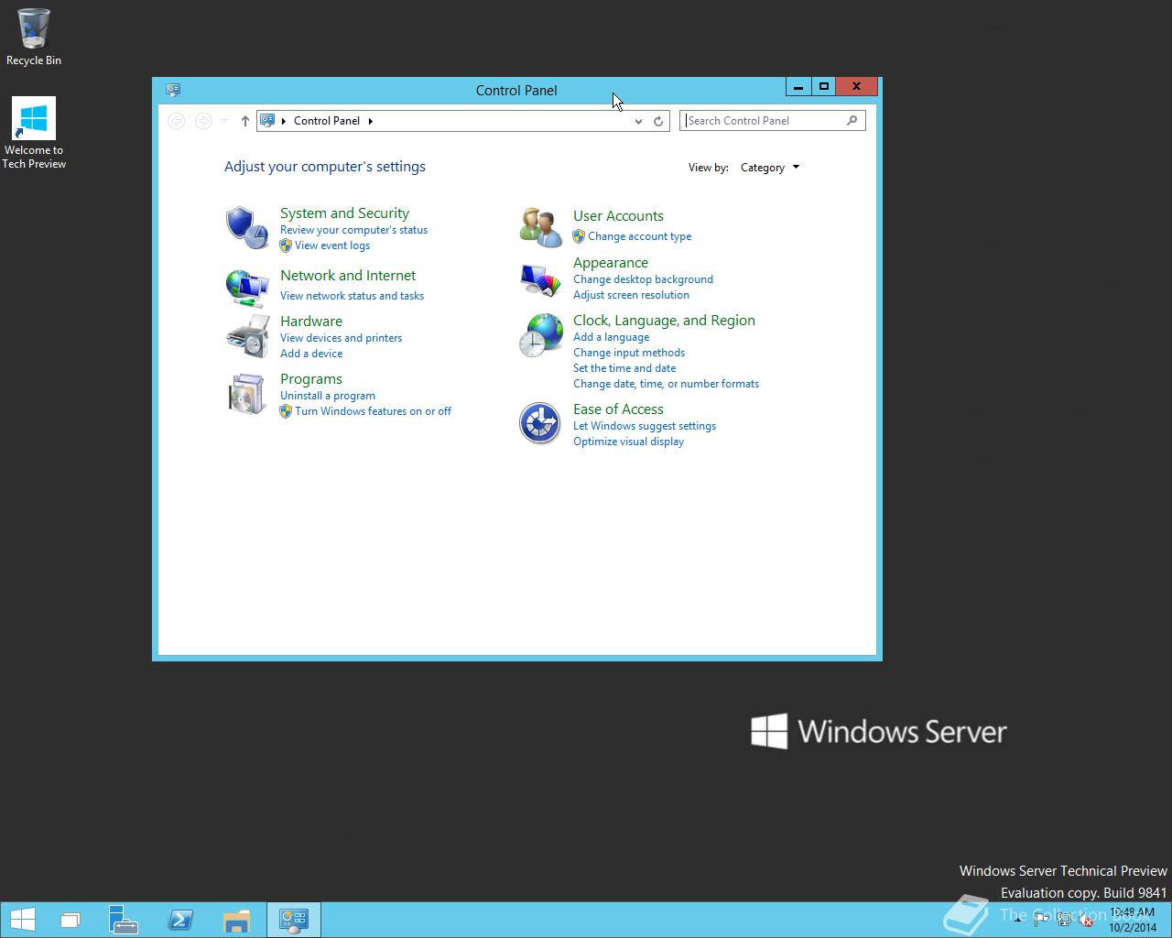
Task: Click Change date, time, or number formats
Action: pyautogui.click(x=666, y=384)
